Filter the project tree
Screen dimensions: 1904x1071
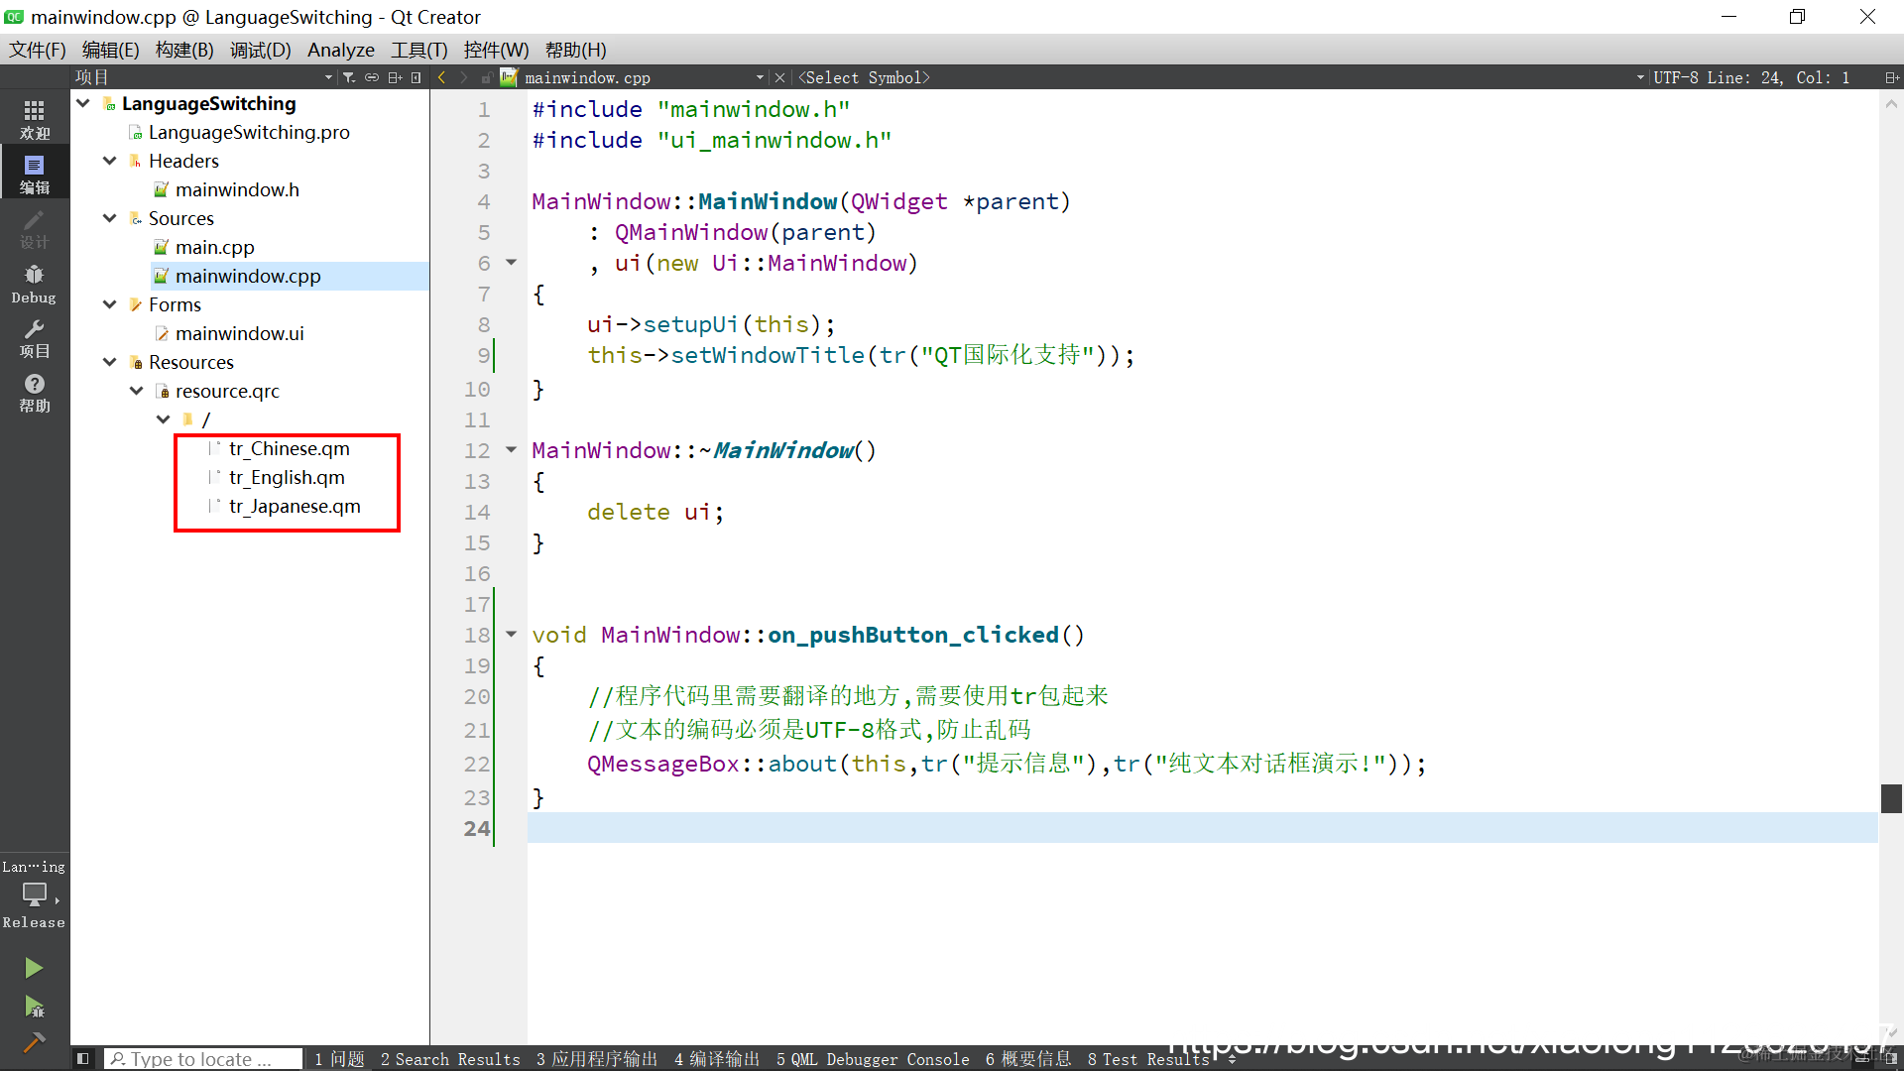[349, 77]
